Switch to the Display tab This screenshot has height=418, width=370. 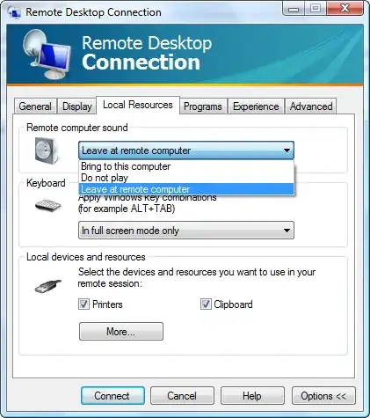[x=77, y=106]
